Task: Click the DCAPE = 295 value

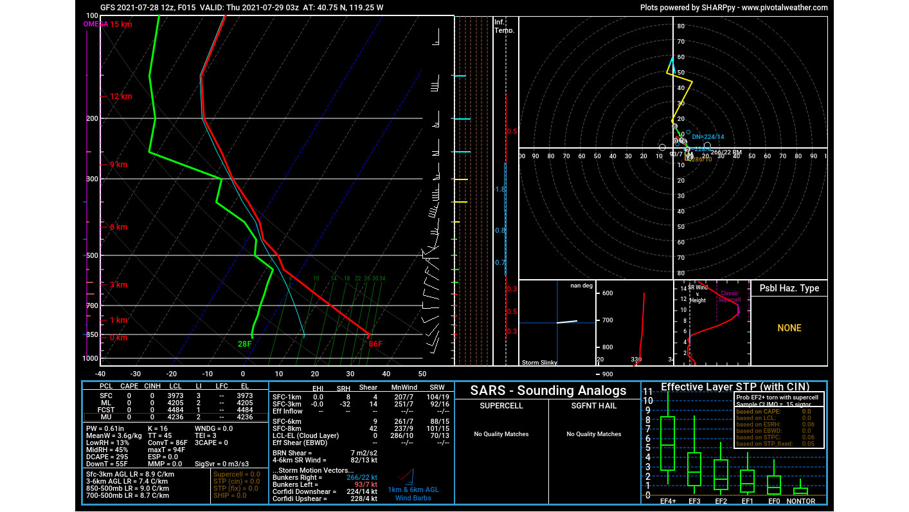Action: tap(105, 457)
